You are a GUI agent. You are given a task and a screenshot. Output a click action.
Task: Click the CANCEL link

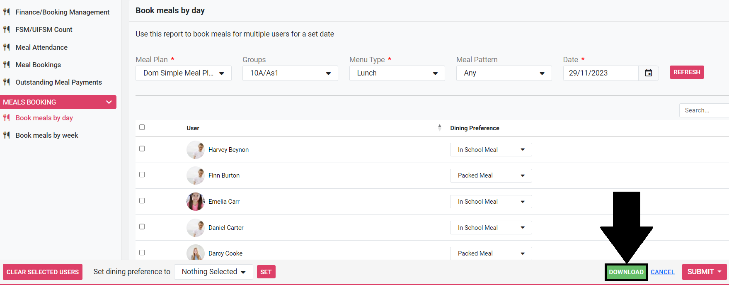point(662,272)
